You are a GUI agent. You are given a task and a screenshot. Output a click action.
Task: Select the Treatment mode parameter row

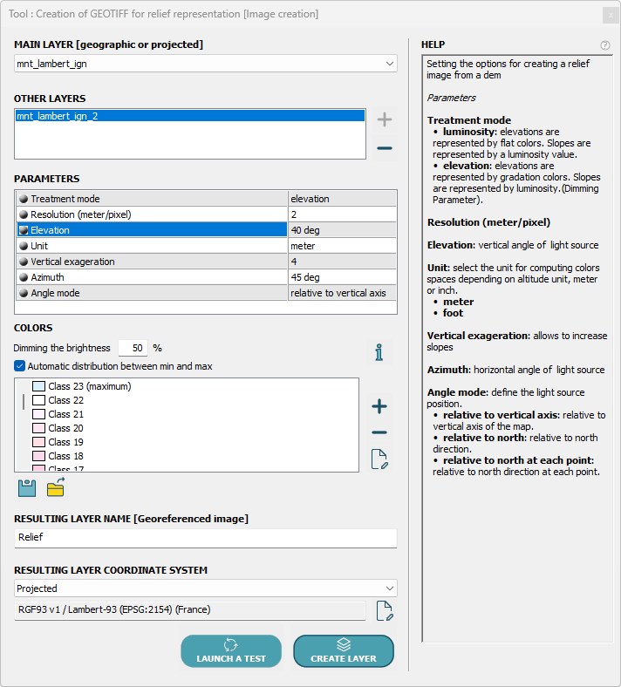(x=153, y=199)
